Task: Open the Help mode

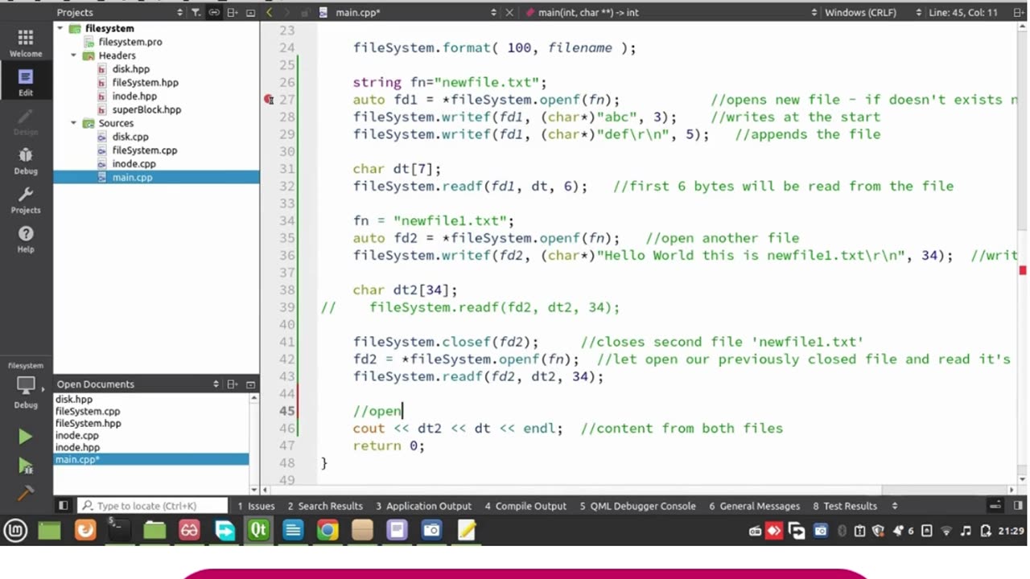Action: (x=26, y=239)
